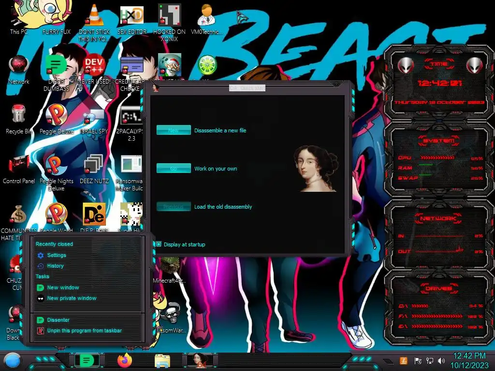Click the volume speaker tray icon

[441, 360]
